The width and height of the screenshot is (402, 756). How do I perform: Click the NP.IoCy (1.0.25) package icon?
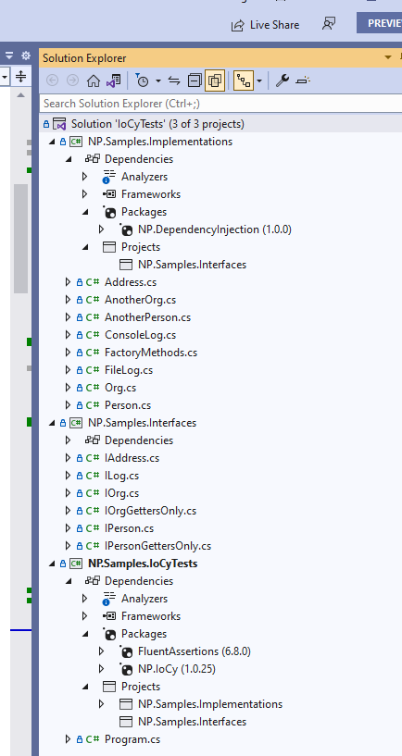click(126, 669)
